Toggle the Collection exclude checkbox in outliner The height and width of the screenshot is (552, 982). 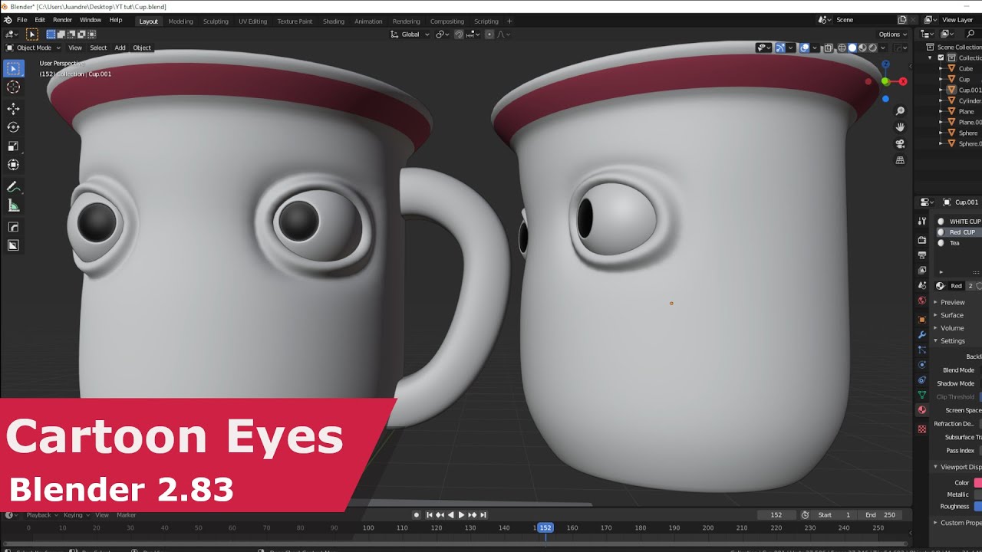pos(942,58)
